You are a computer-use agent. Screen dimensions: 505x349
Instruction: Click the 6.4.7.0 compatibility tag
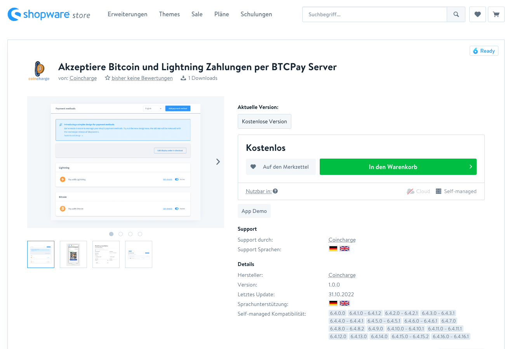coord(449,321)
